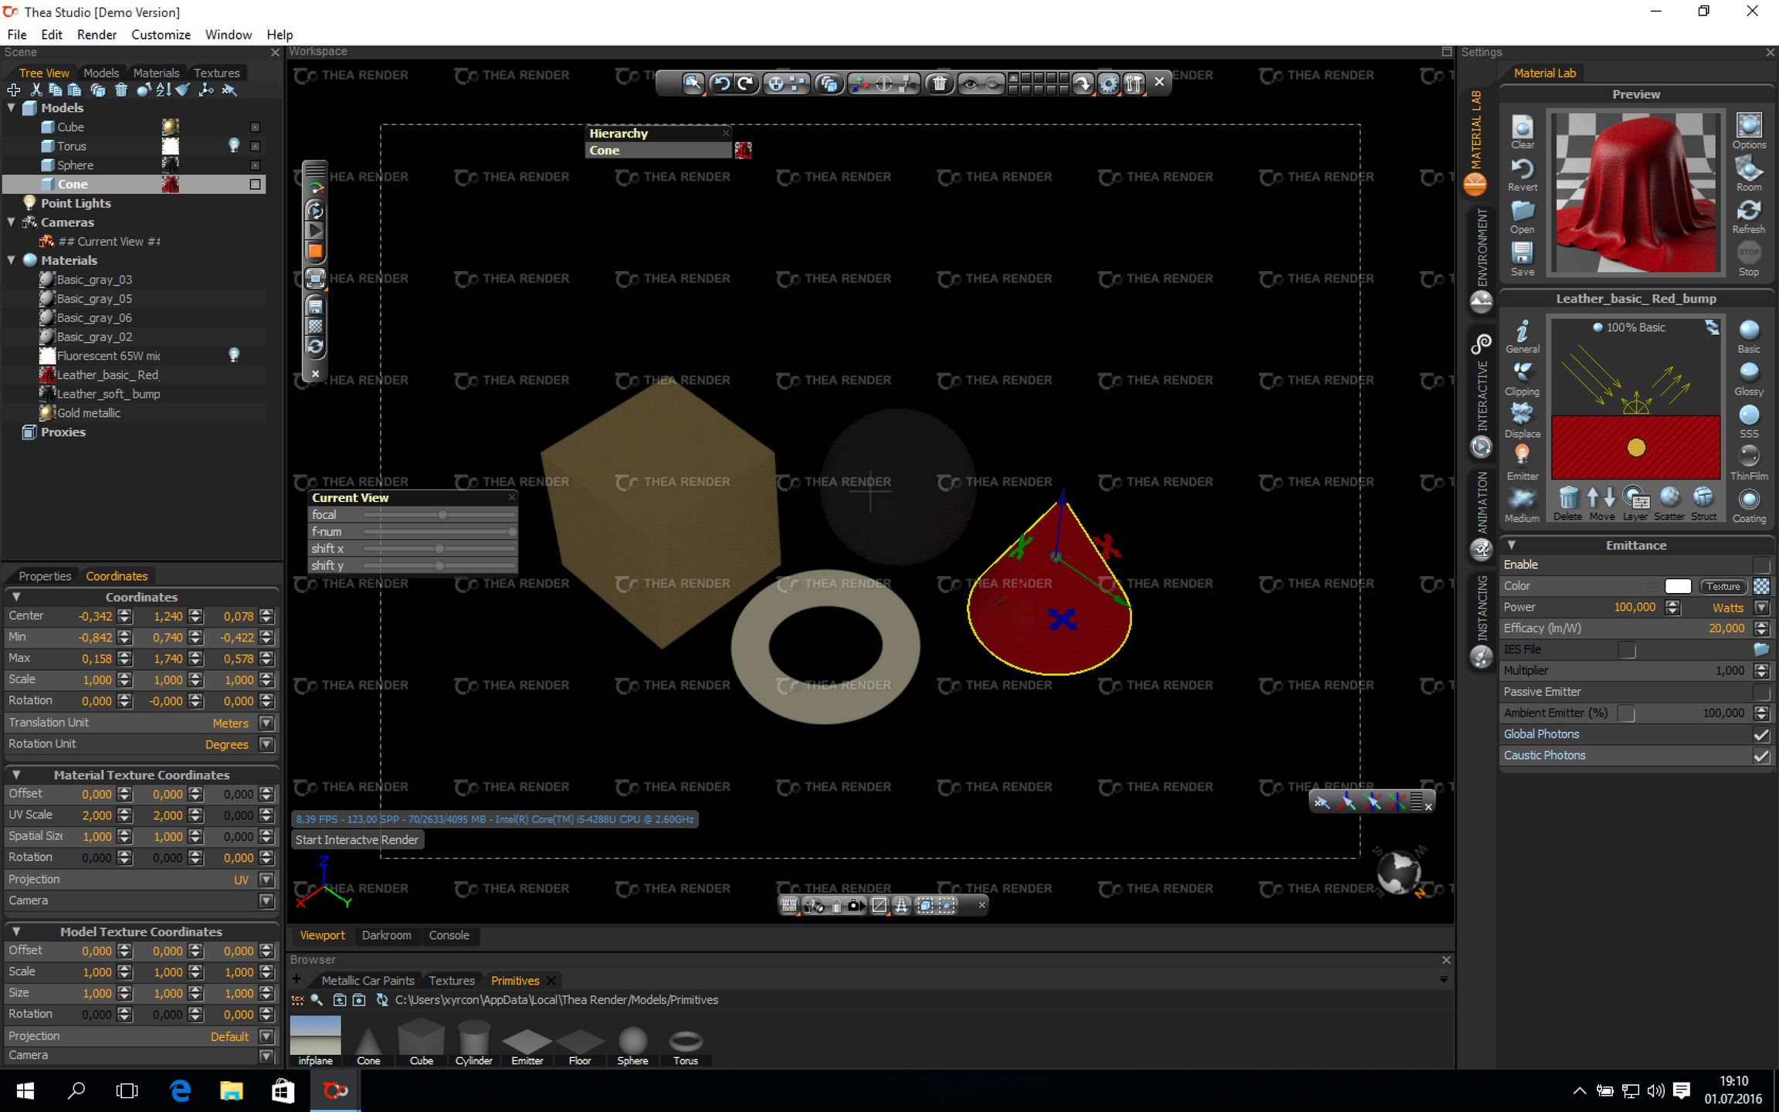Click the white Color swatch in Emittance
Screen dimensions: 1779x1112
click(x=1676, y=586)
